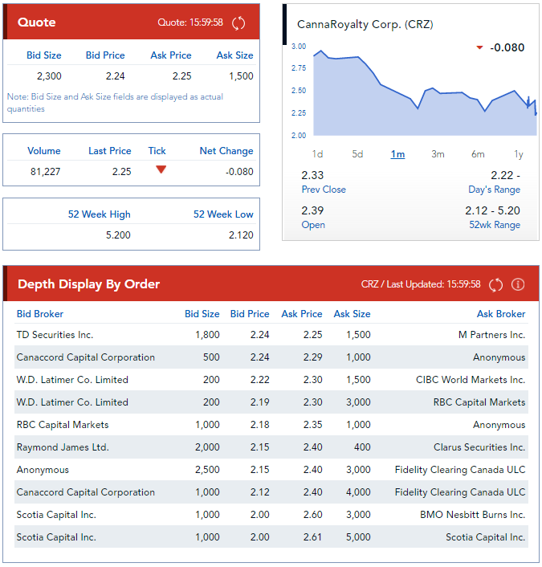The image size is (542, 567).
Task: Click the Quote: 15:59:58 timestamp
Action: click(190, 22)
